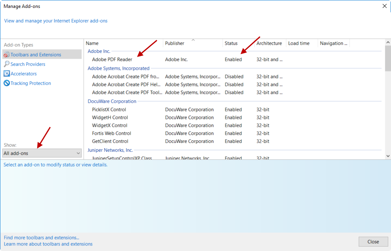Select Toolbars and Extensions add-on type
The image size is (391, 251).
coord(42,55)
